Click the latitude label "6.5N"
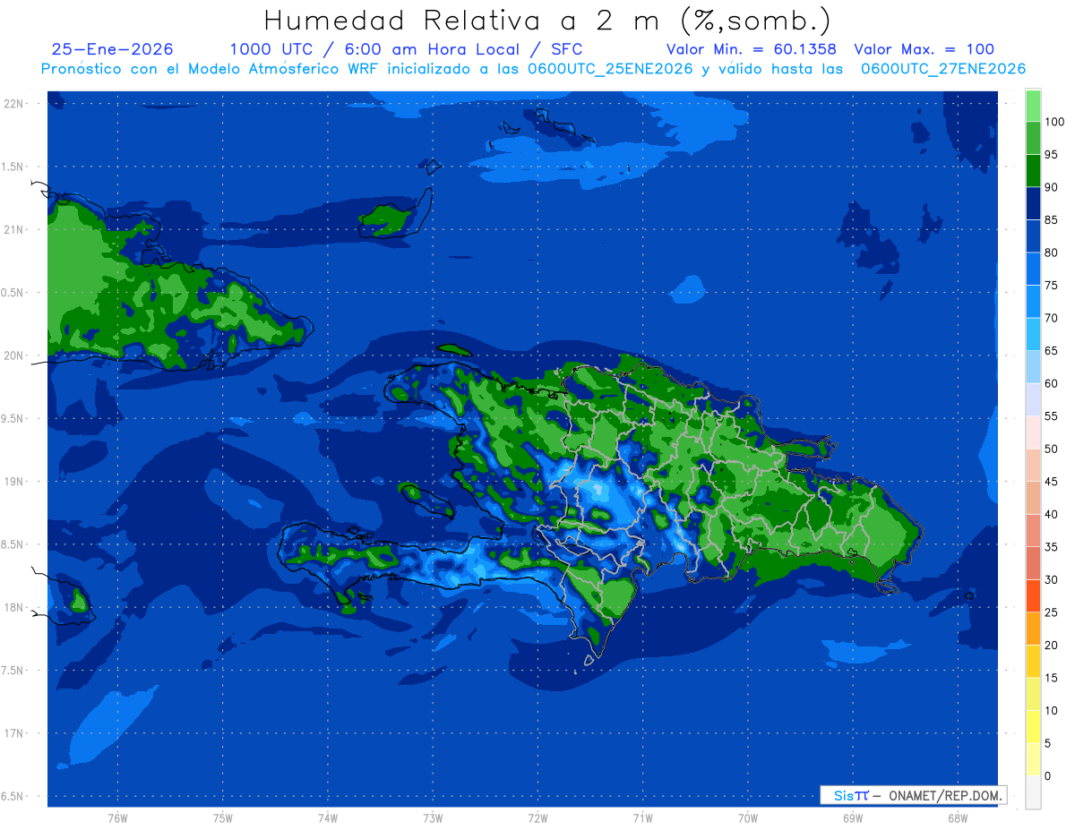Screen dimensions: 1075x830 (x=13, y=797)
